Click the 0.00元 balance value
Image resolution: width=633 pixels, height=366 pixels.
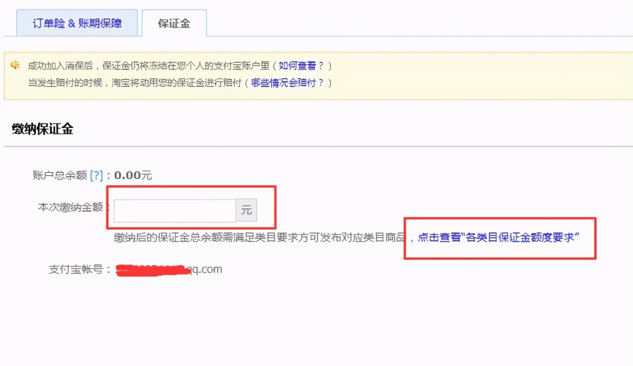point(133,175)
